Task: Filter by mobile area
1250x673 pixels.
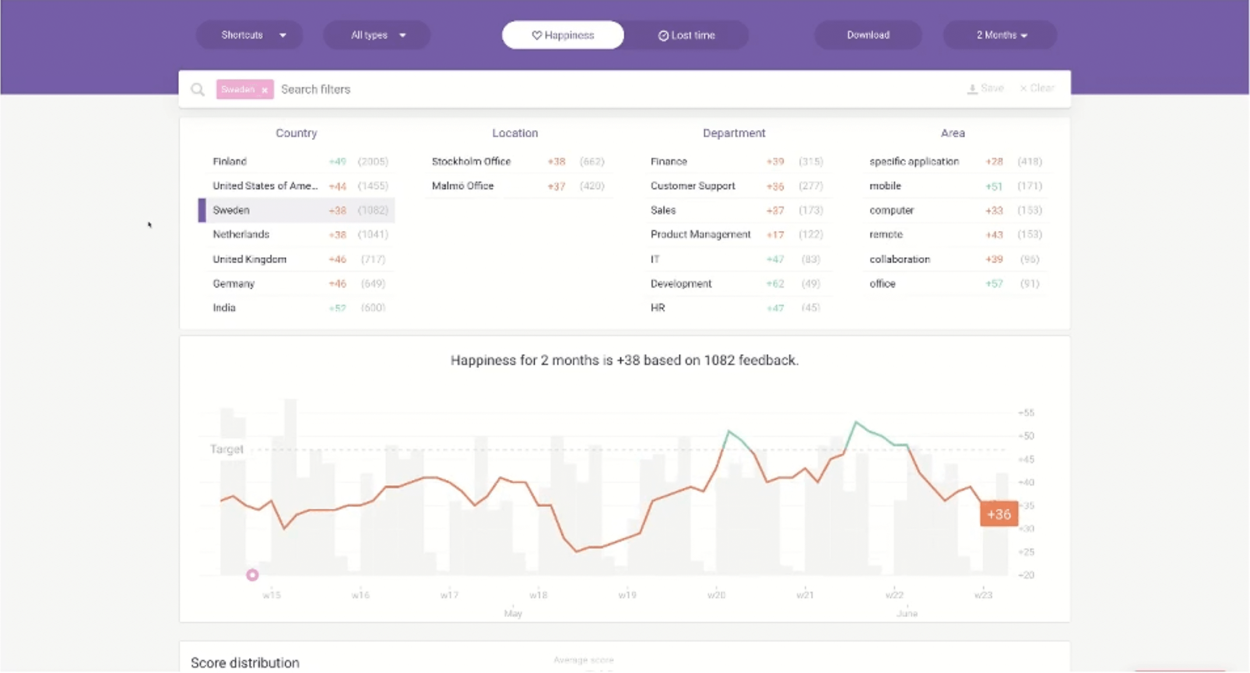Action: point(956,186)
